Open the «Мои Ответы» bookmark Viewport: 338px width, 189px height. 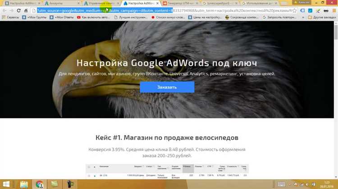(62, 18)
